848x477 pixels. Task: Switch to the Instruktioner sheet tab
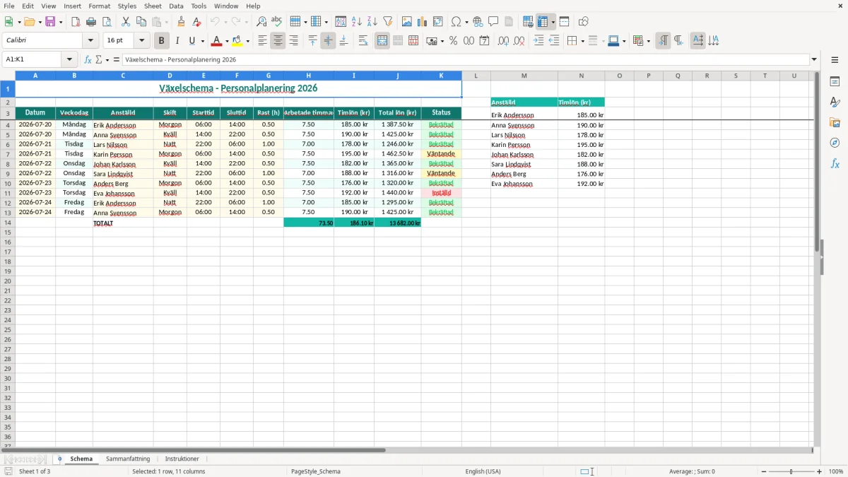182,459
